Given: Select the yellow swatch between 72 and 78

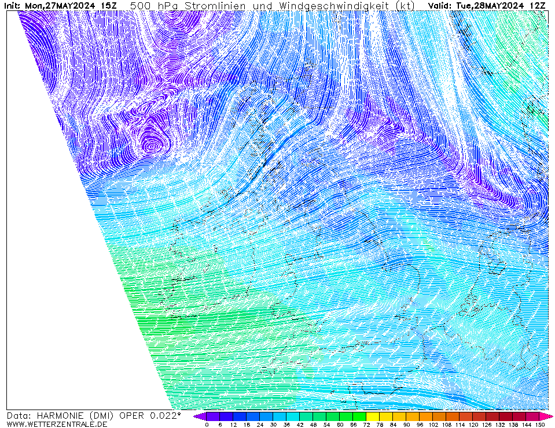Looking at the screenshot, I should (373, 416).
